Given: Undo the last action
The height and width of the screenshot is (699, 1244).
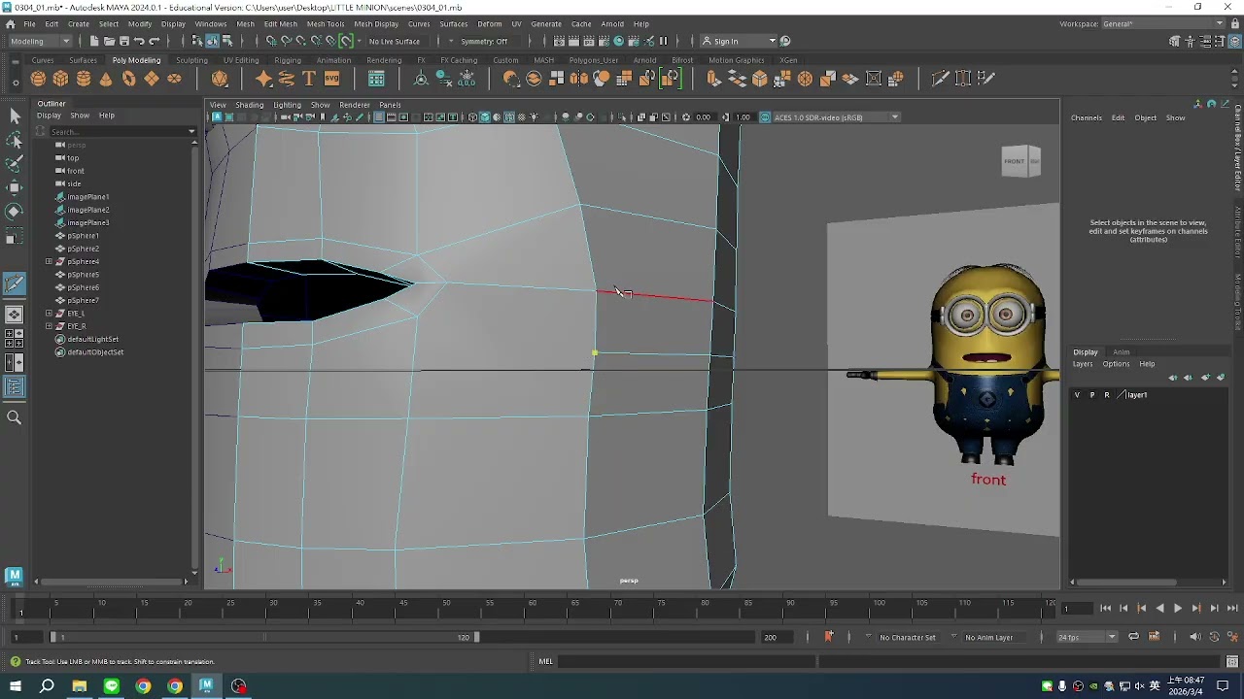Looking at the screenshot, I should (139, 41).
